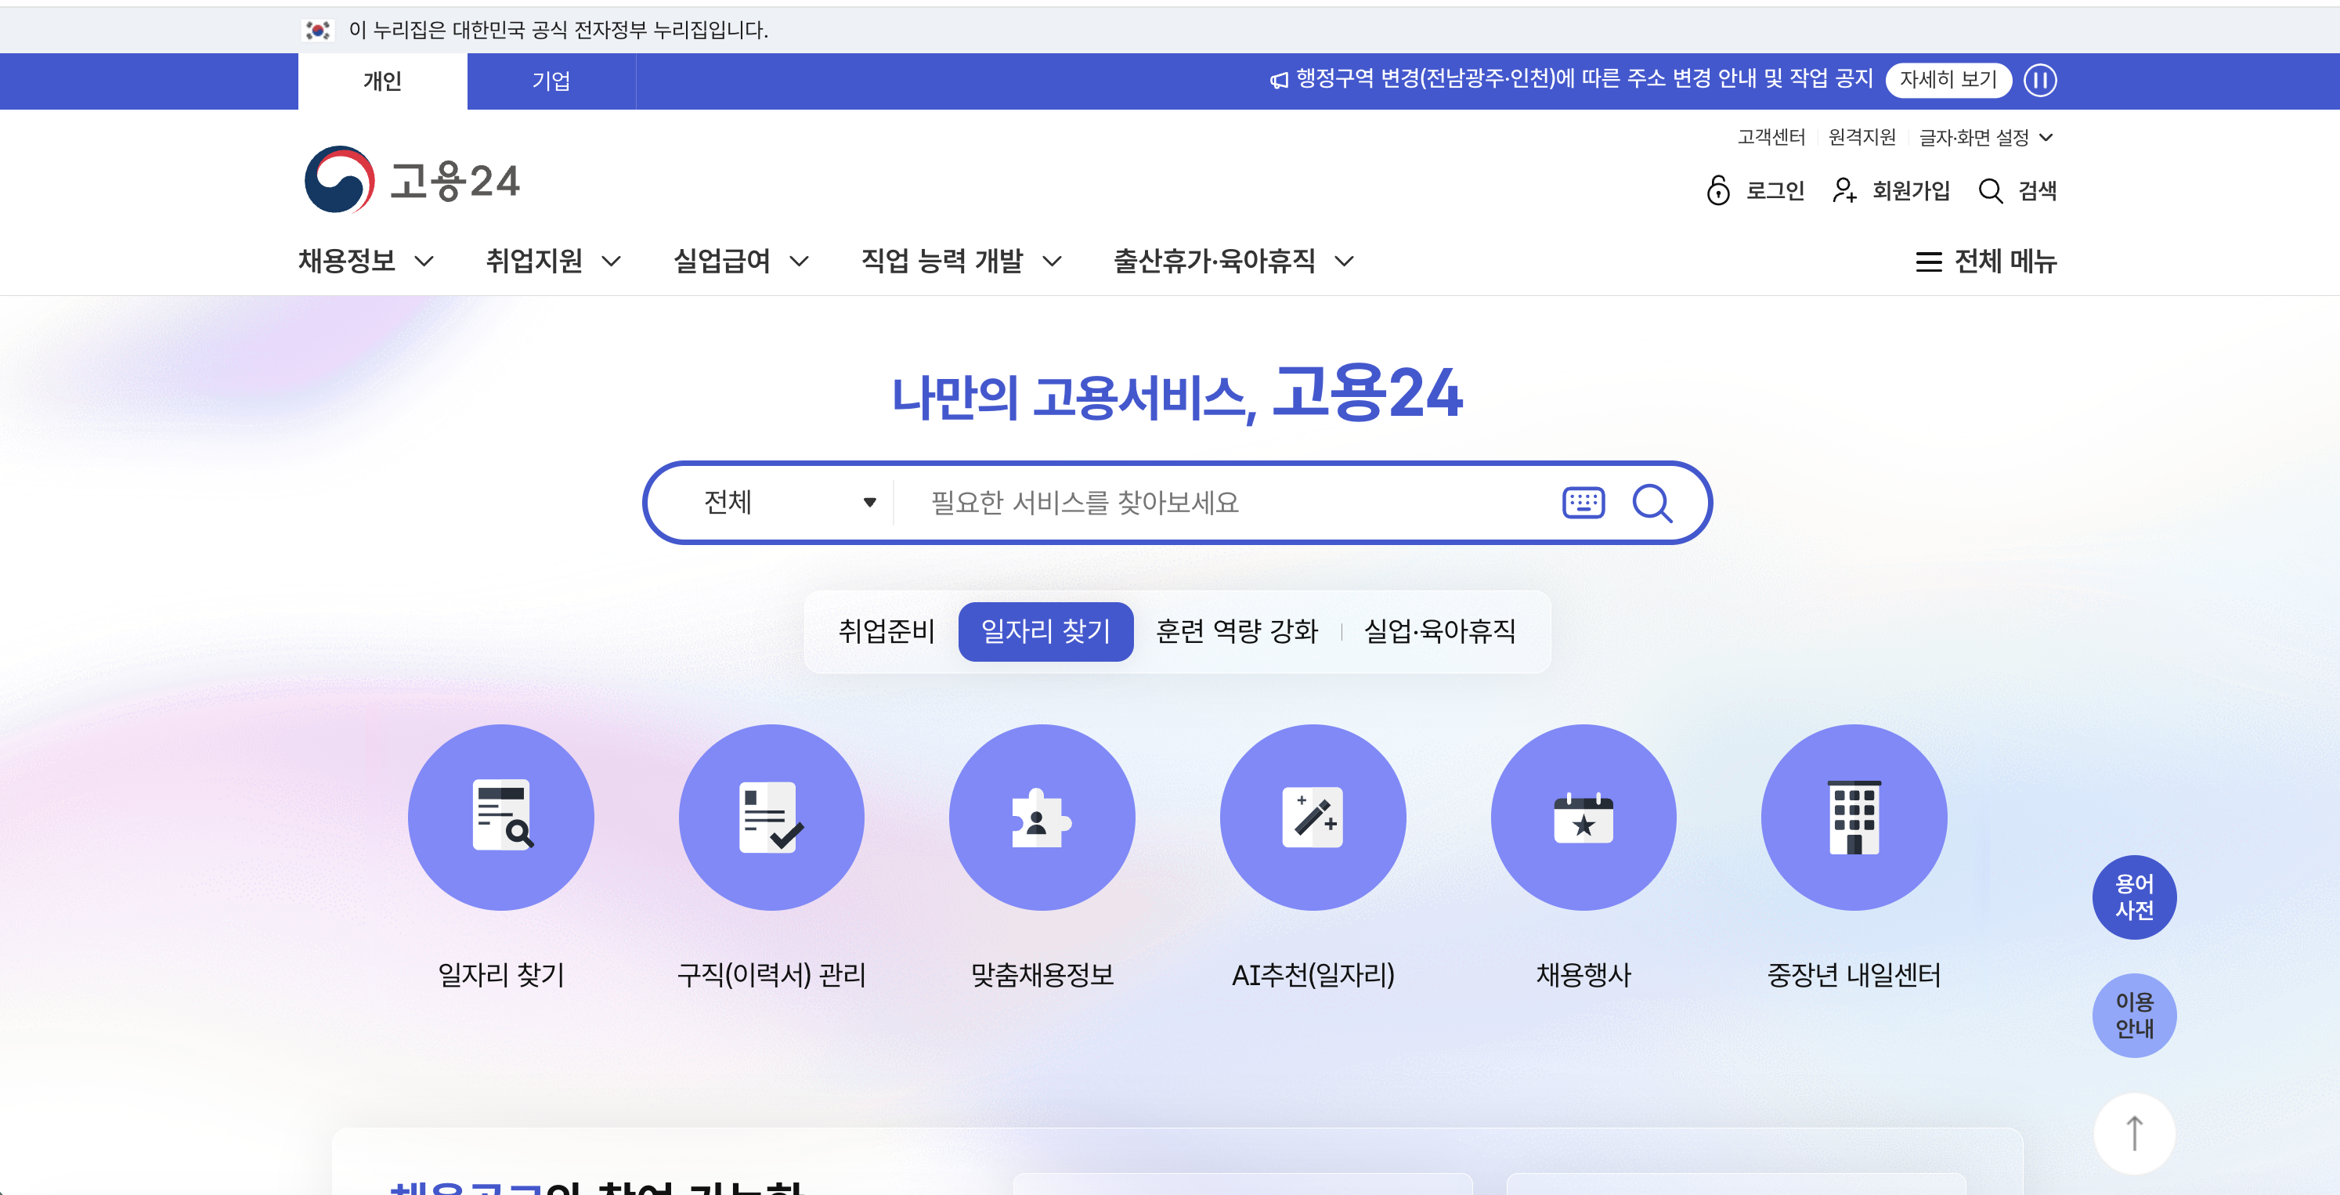
Task: Select the 취업준비 tab
Action: [x=886, y=631]
